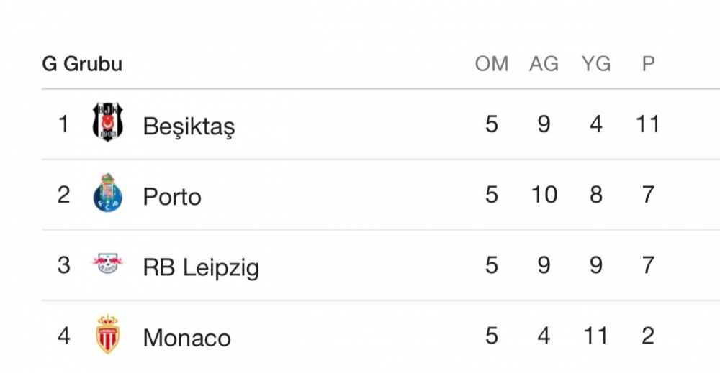Click rank number 1 in the standings
Screen dimensions: 720x373
pyautogui.click(x=64, y=124)
